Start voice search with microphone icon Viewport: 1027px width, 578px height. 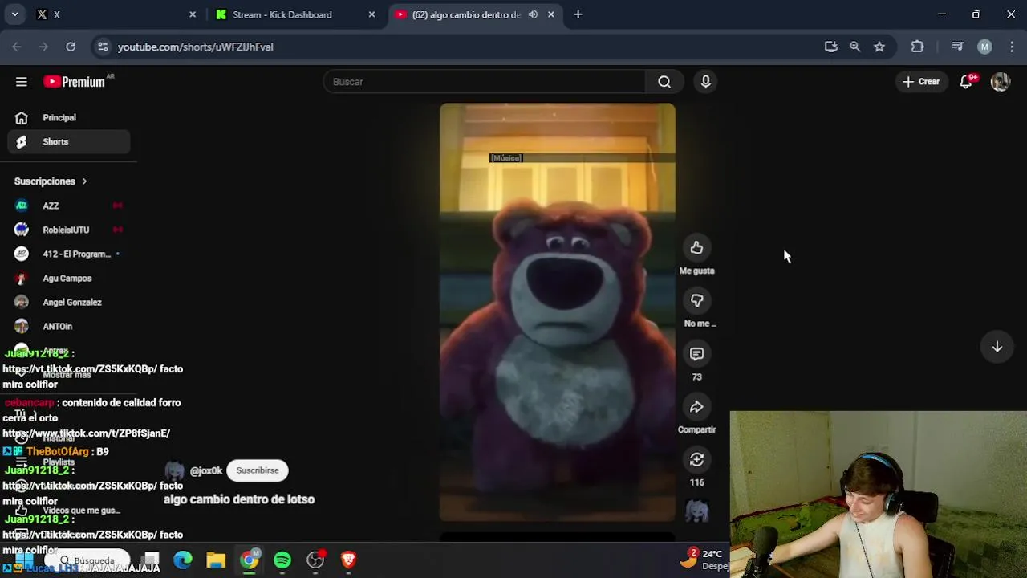pos(706,82)
